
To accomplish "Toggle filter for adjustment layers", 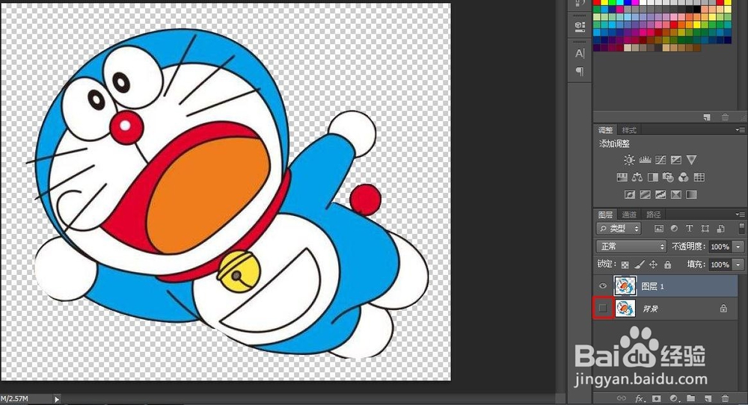I will [x=674, y=229].
